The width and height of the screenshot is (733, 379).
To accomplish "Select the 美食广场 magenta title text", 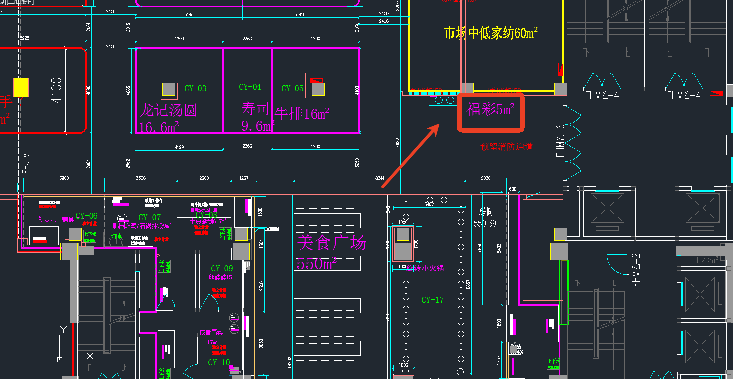I will coord(332,243).
